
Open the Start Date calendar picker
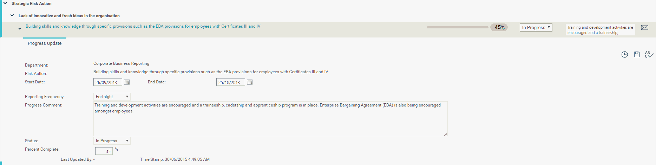click(x=127, y=82)
